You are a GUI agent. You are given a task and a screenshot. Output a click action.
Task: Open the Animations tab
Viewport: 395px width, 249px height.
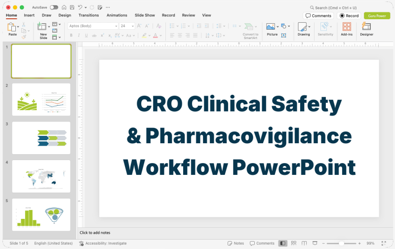click(117, 15)
